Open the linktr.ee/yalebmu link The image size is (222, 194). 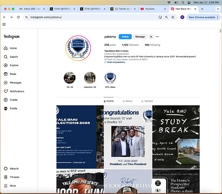pyautogui.click(x=116, y=62)
